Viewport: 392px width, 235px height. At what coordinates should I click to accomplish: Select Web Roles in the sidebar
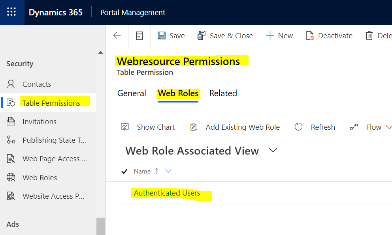pyautogui.click(x=40, y=178)
